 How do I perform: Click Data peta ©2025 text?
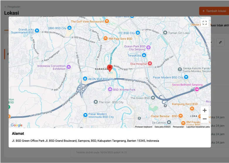(x=163, y=127)
